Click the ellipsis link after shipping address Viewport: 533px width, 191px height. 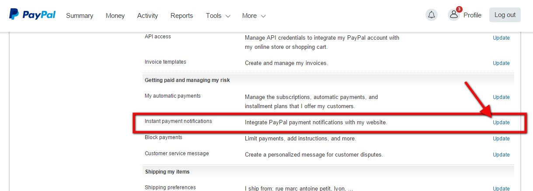pos(351,189)
